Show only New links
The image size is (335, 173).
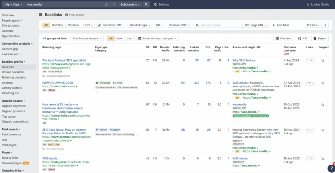point(119,39)
